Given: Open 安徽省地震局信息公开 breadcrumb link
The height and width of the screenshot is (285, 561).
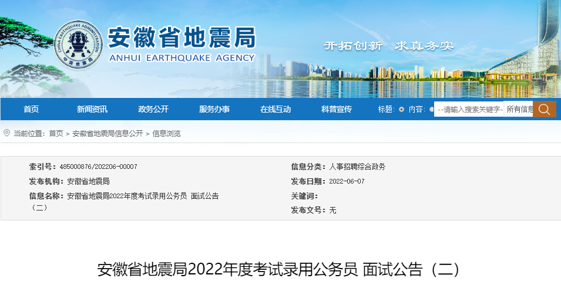Looking at the screenshot, I should click(108, 134).
